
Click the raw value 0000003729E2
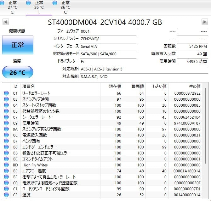click(x=187, y=93)
